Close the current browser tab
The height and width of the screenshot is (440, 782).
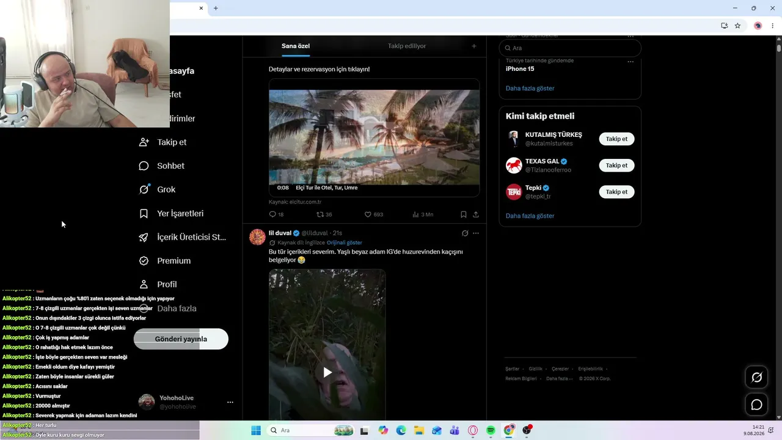(202, 8)
